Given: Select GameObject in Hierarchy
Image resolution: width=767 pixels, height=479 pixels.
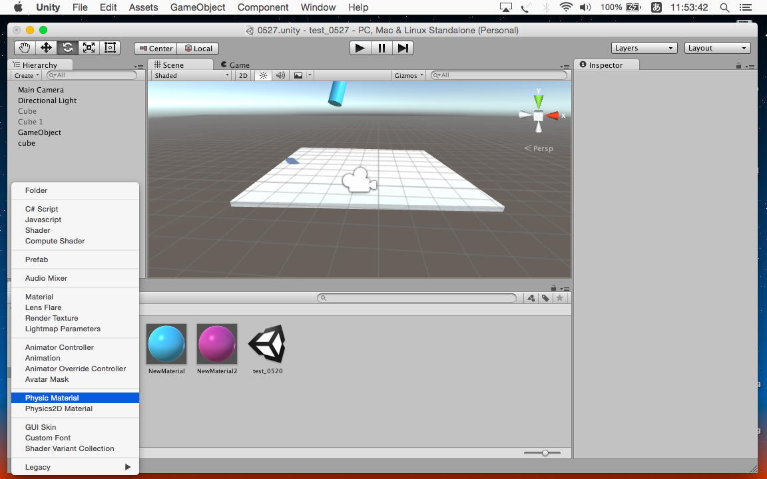Looking at the screenshot, I should [40, 132].
